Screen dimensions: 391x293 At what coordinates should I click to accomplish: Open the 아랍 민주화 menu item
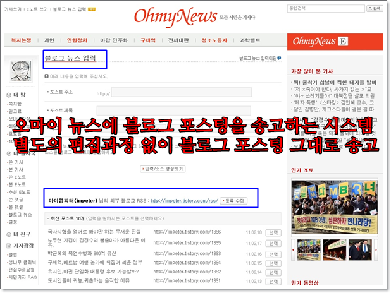point(114,40)
